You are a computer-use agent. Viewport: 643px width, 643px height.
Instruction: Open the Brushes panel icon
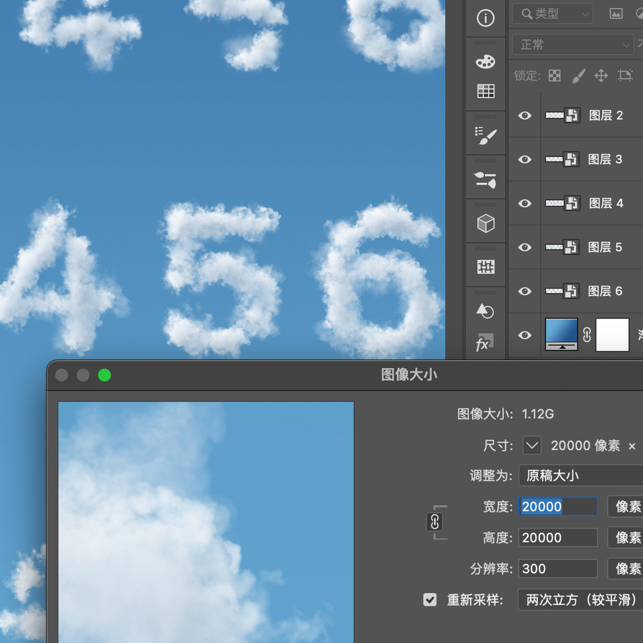(x=486, y=135)
